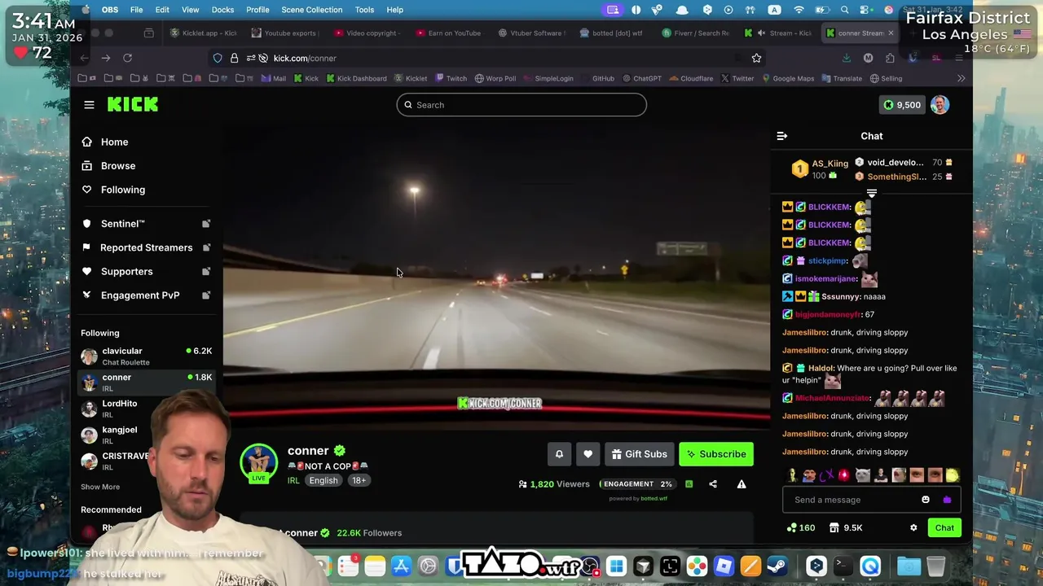This screenshot has width=1043, height=586.
Task: Click the Gift Subs button
Action: [640, 454]
